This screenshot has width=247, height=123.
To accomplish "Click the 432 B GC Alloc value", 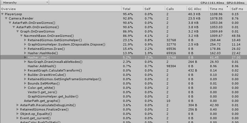I will point(193,70).
